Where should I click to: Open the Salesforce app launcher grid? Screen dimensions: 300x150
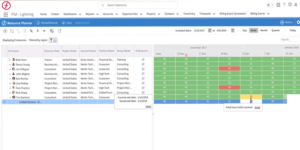coord(5,14)
